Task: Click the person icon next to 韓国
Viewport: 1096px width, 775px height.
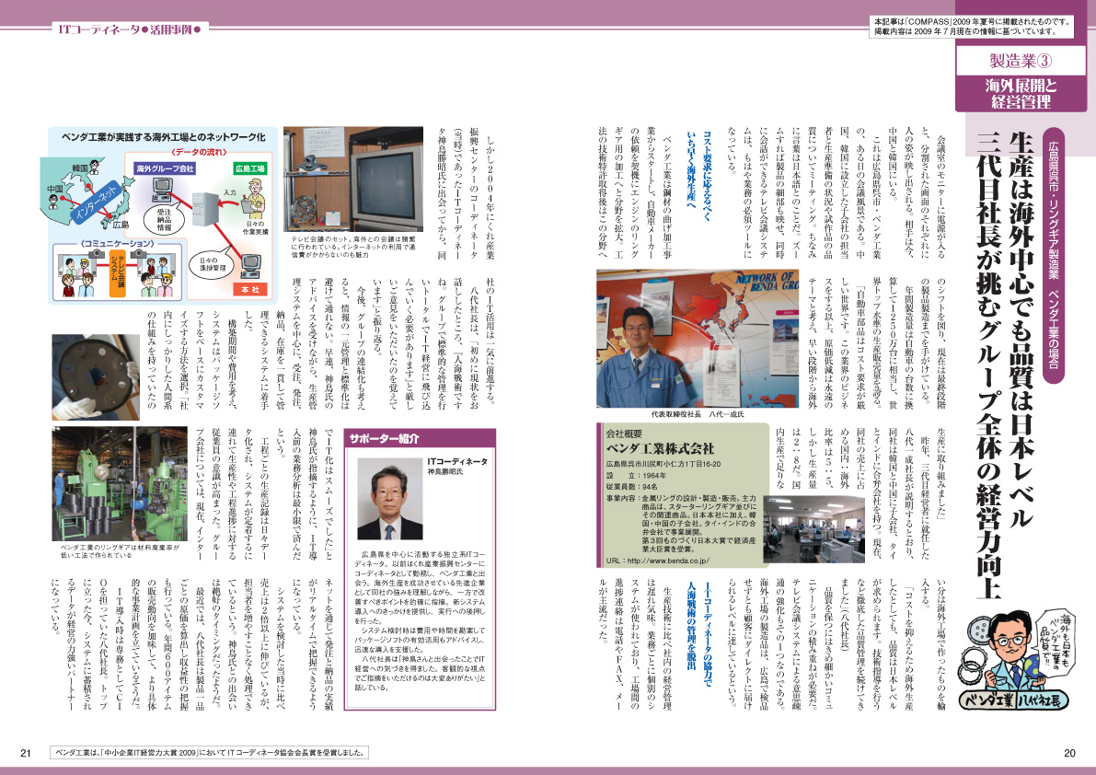Action: 95,167
